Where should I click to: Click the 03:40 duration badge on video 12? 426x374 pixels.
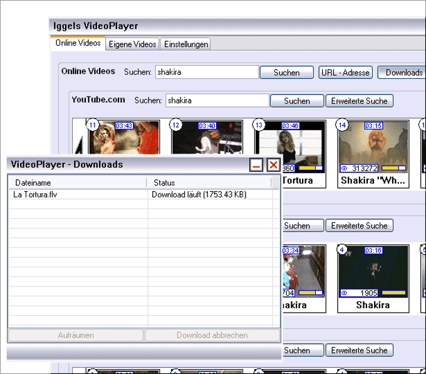[x=207, y=126]
